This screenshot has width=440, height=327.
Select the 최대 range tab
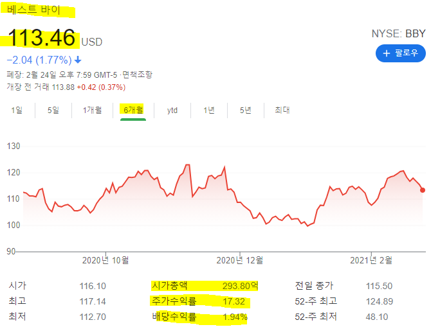coord(282,110)
